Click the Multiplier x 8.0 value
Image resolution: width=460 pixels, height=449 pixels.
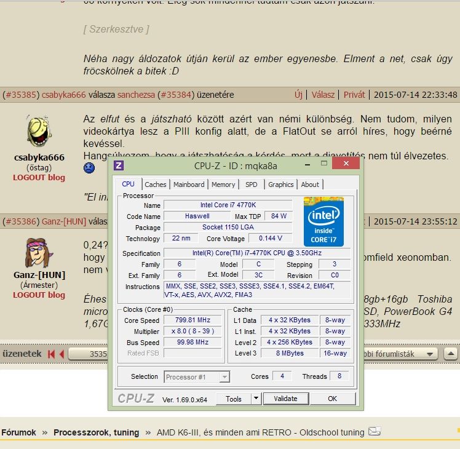[192, 331]
